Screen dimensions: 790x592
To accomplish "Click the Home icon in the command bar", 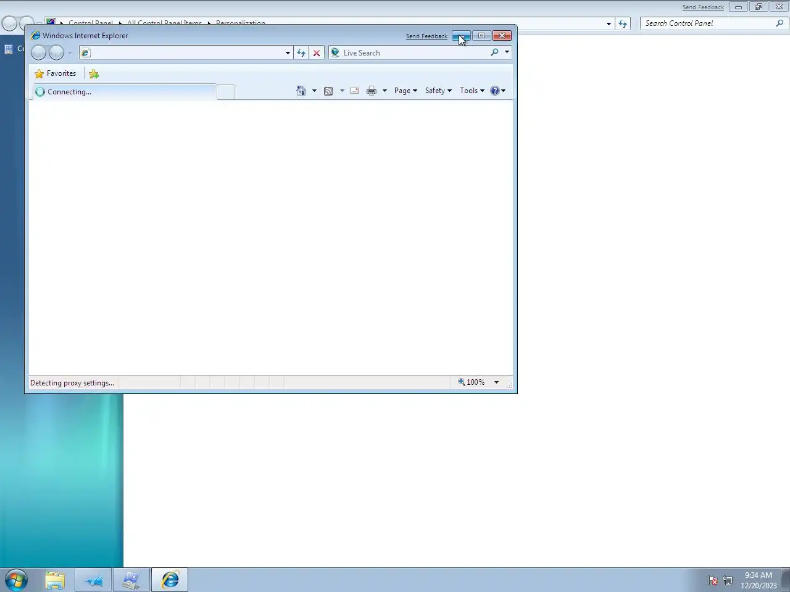I will (x=301, y=91).
